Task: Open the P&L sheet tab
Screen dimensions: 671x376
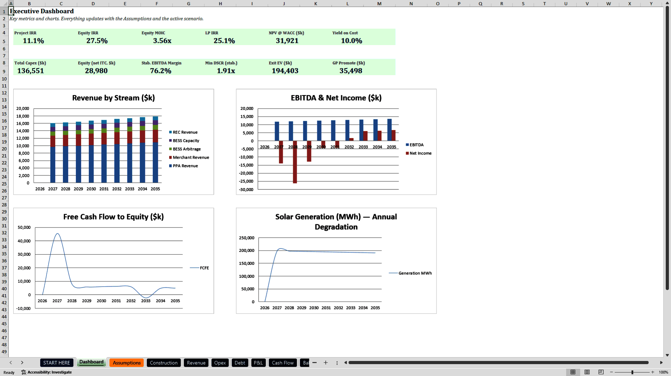Action: pos(258,363)
